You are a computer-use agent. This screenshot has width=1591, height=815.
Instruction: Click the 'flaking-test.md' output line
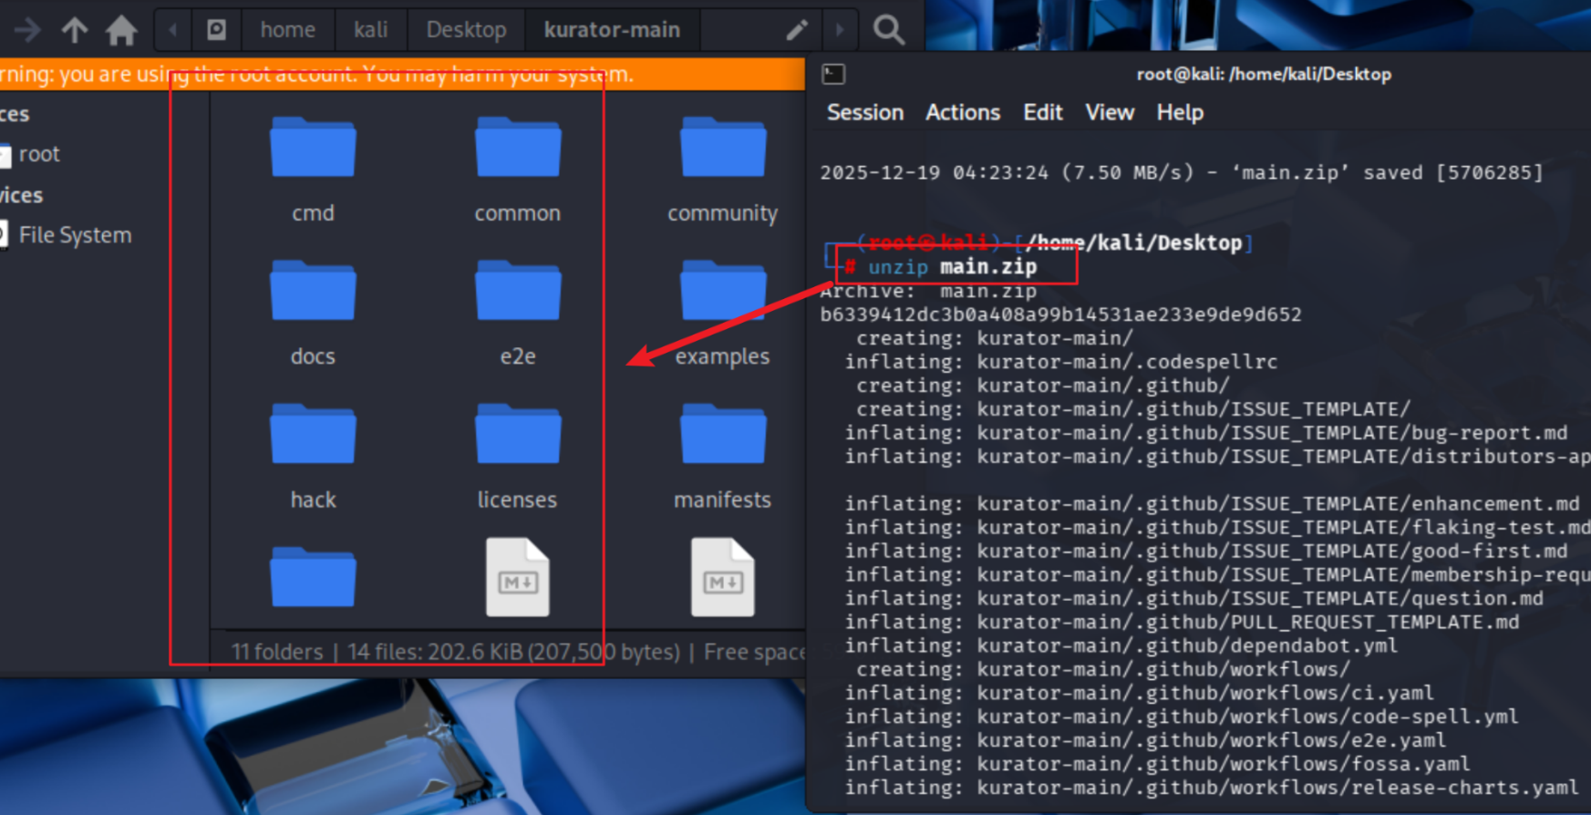(1217, 528)
